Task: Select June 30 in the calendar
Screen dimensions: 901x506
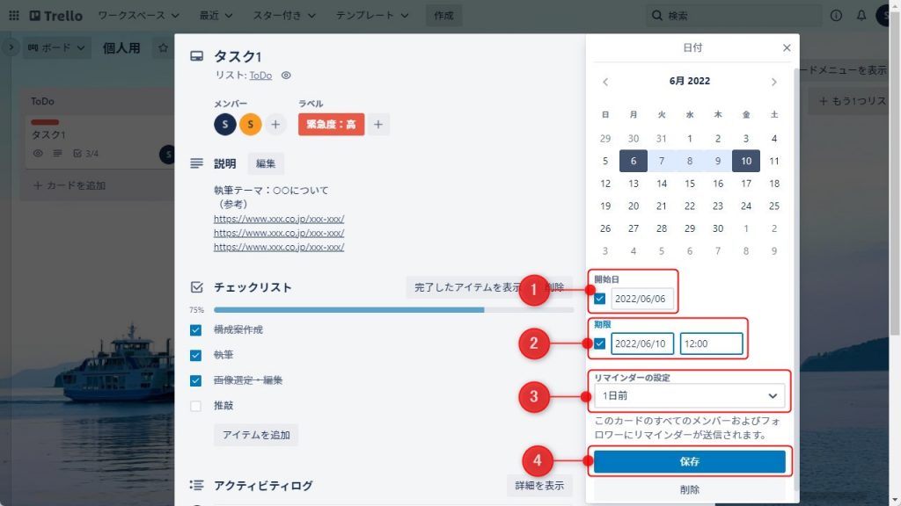Action: (718, 228)
